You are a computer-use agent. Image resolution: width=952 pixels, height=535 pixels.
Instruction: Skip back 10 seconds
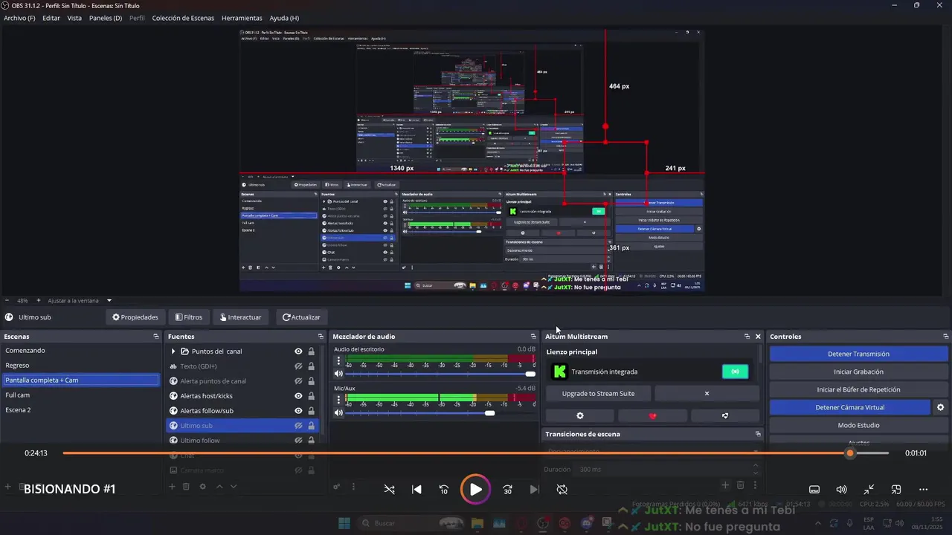tap(444, 490)
